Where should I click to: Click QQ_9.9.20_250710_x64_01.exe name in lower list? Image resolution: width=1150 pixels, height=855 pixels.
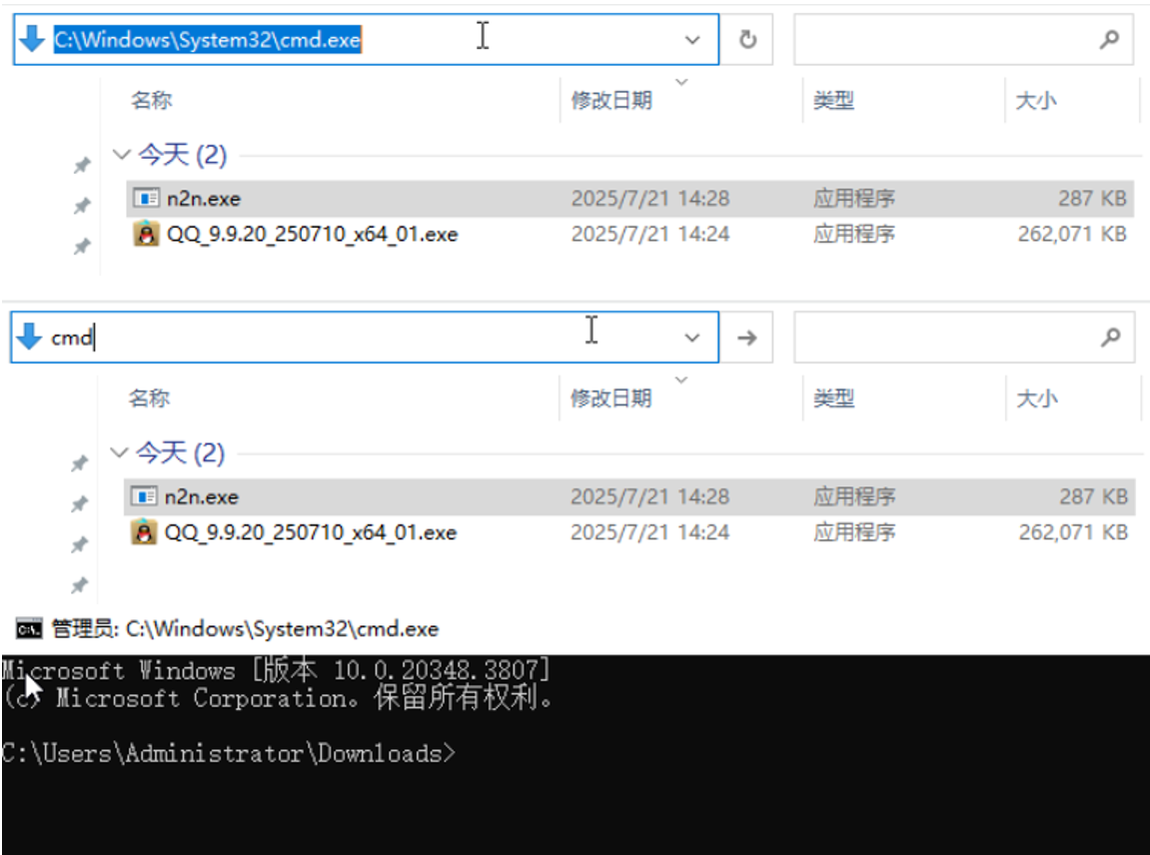pyautogui.click(x=311, y=532)
